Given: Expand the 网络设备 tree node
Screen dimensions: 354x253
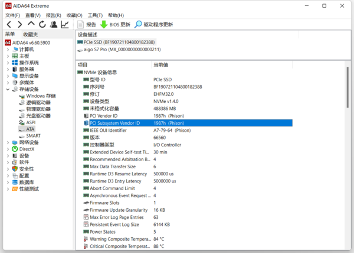Looking at the screenshot, I should [x=8, y=142].
